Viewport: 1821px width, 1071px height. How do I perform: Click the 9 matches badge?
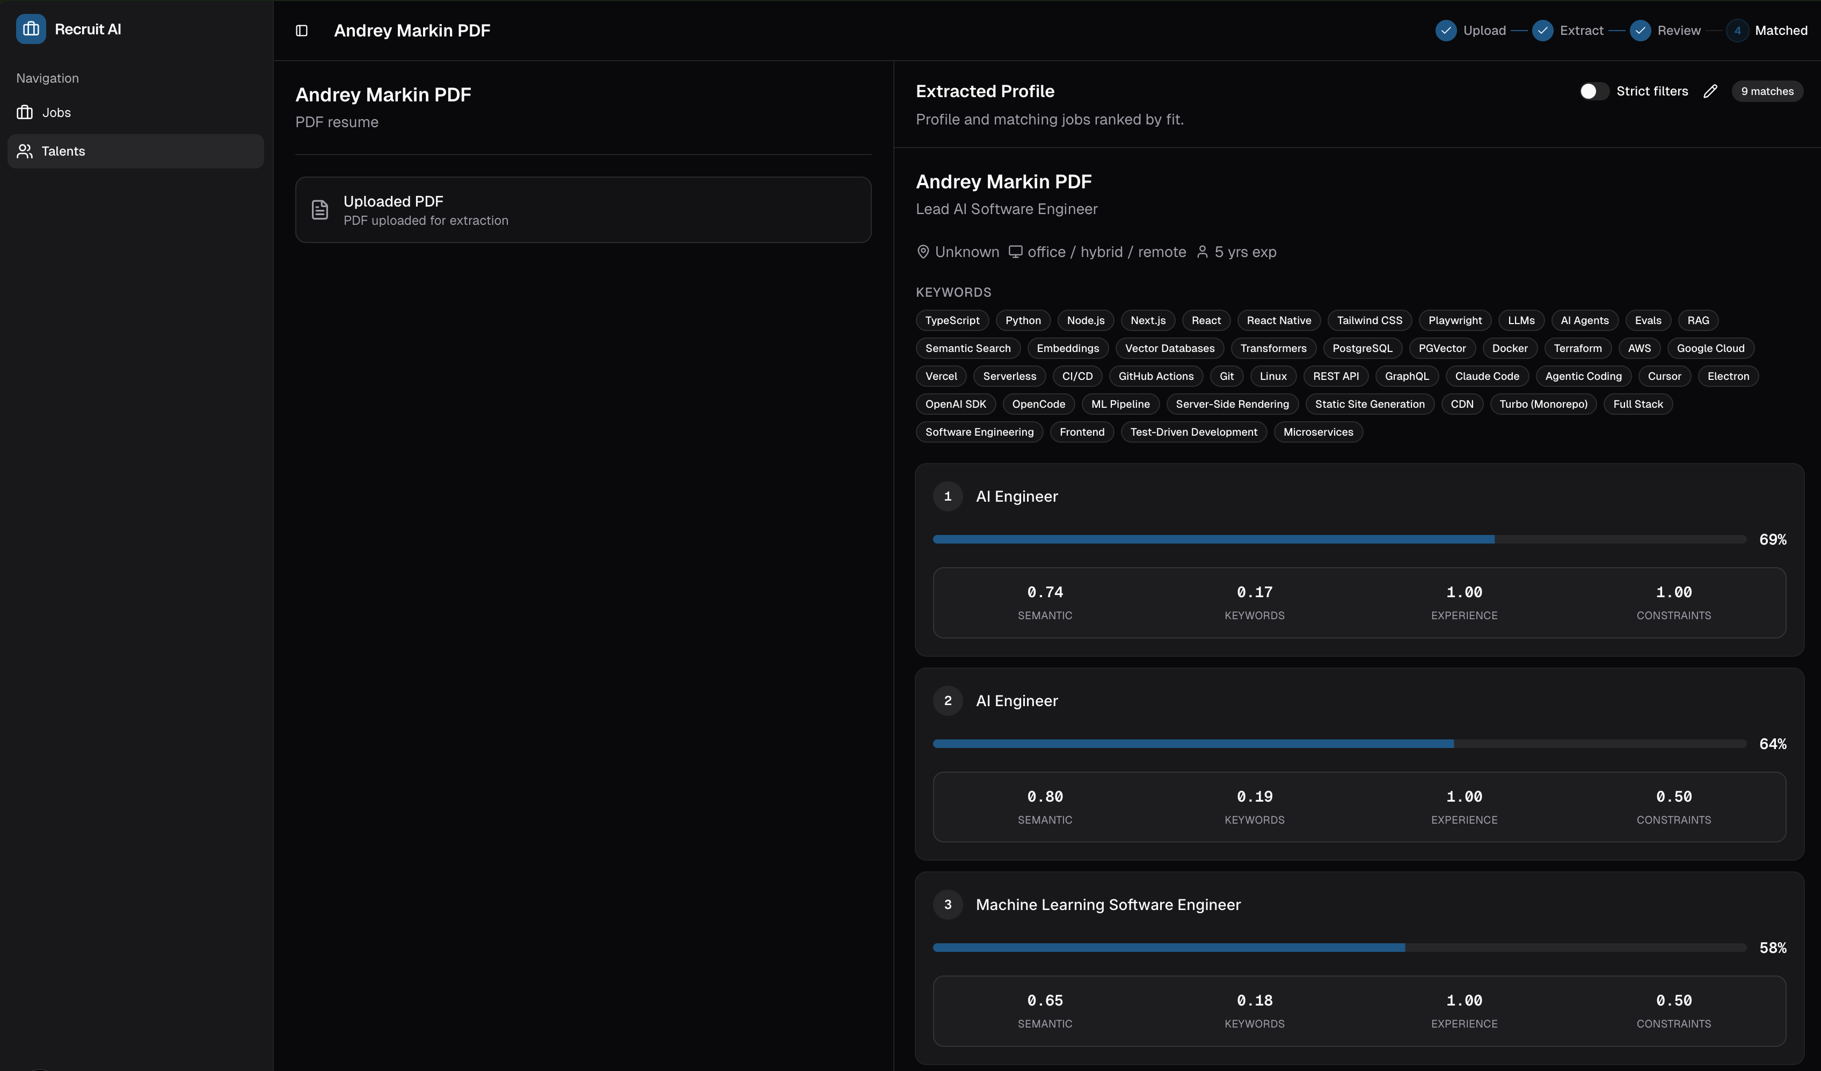click(x=1767, y=91)
